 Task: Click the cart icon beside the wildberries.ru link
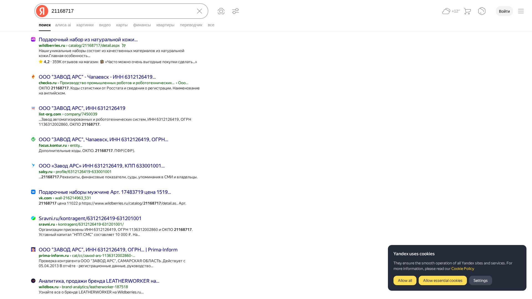tap(124, 45)
